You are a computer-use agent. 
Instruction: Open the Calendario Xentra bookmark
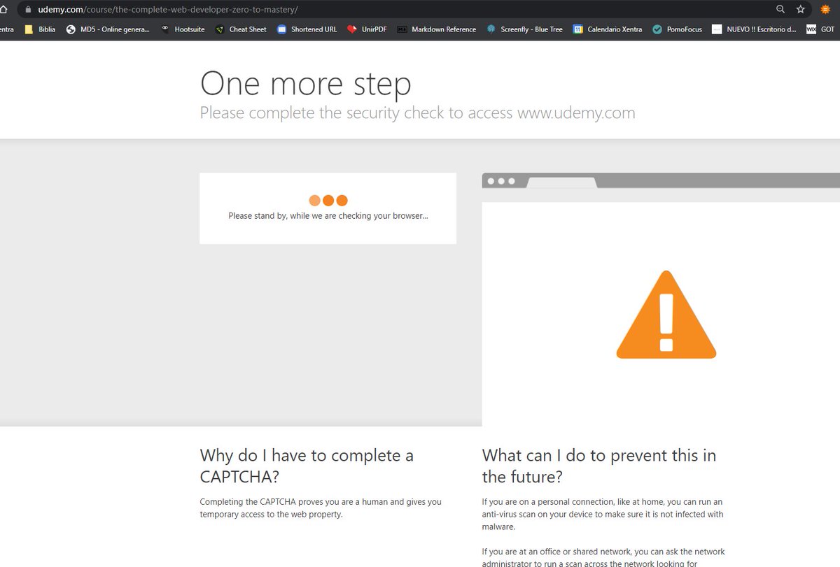tap(608, 29)
